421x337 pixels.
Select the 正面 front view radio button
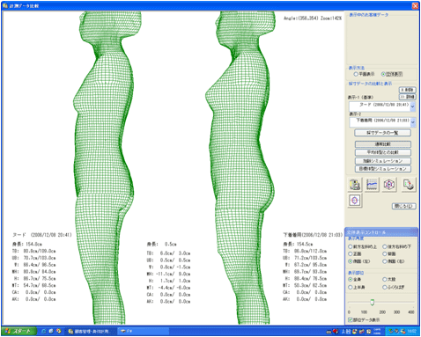pos(351,254)
